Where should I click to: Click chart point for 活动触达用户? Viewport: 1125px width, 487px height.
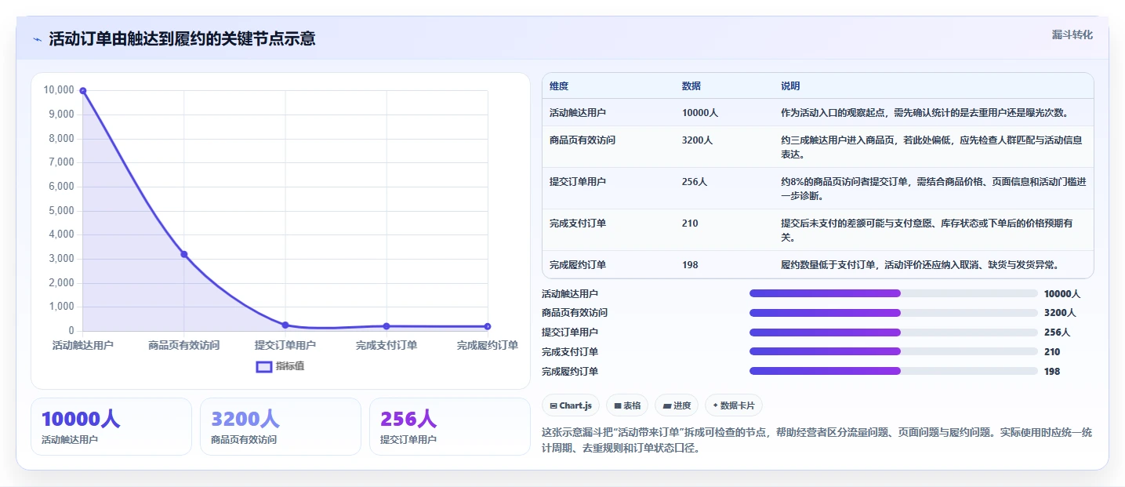83,91
